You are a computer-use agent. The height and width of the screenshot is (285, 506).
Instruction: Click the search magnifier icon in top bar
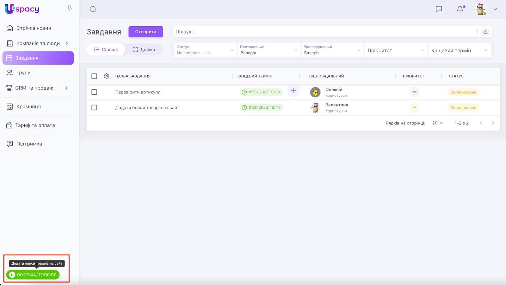point(93,9)
